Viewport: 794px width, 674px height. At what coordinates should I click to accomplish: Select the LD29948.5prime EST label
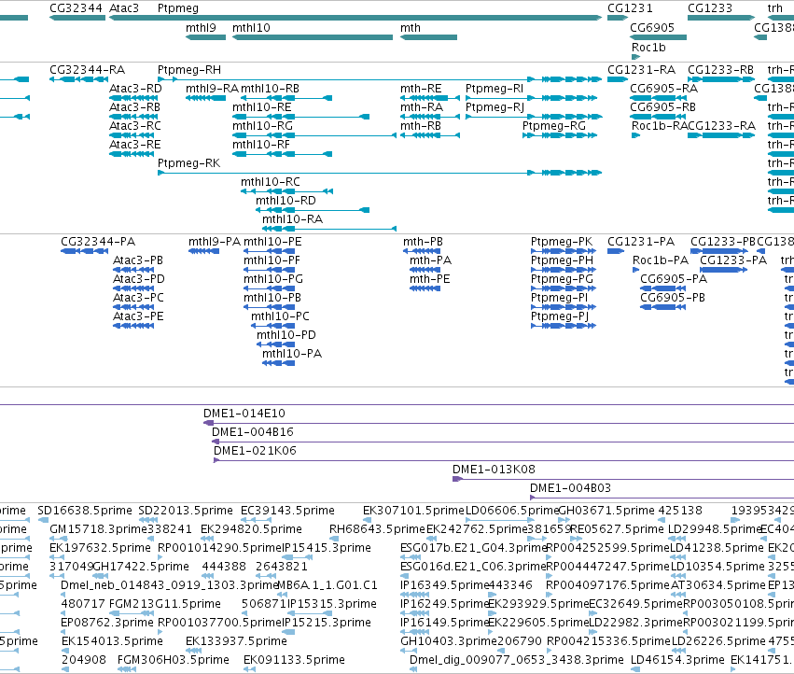[x=716, y=529]
